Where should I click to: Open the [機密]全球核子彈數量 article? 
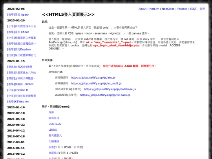[x=21, y=79]
